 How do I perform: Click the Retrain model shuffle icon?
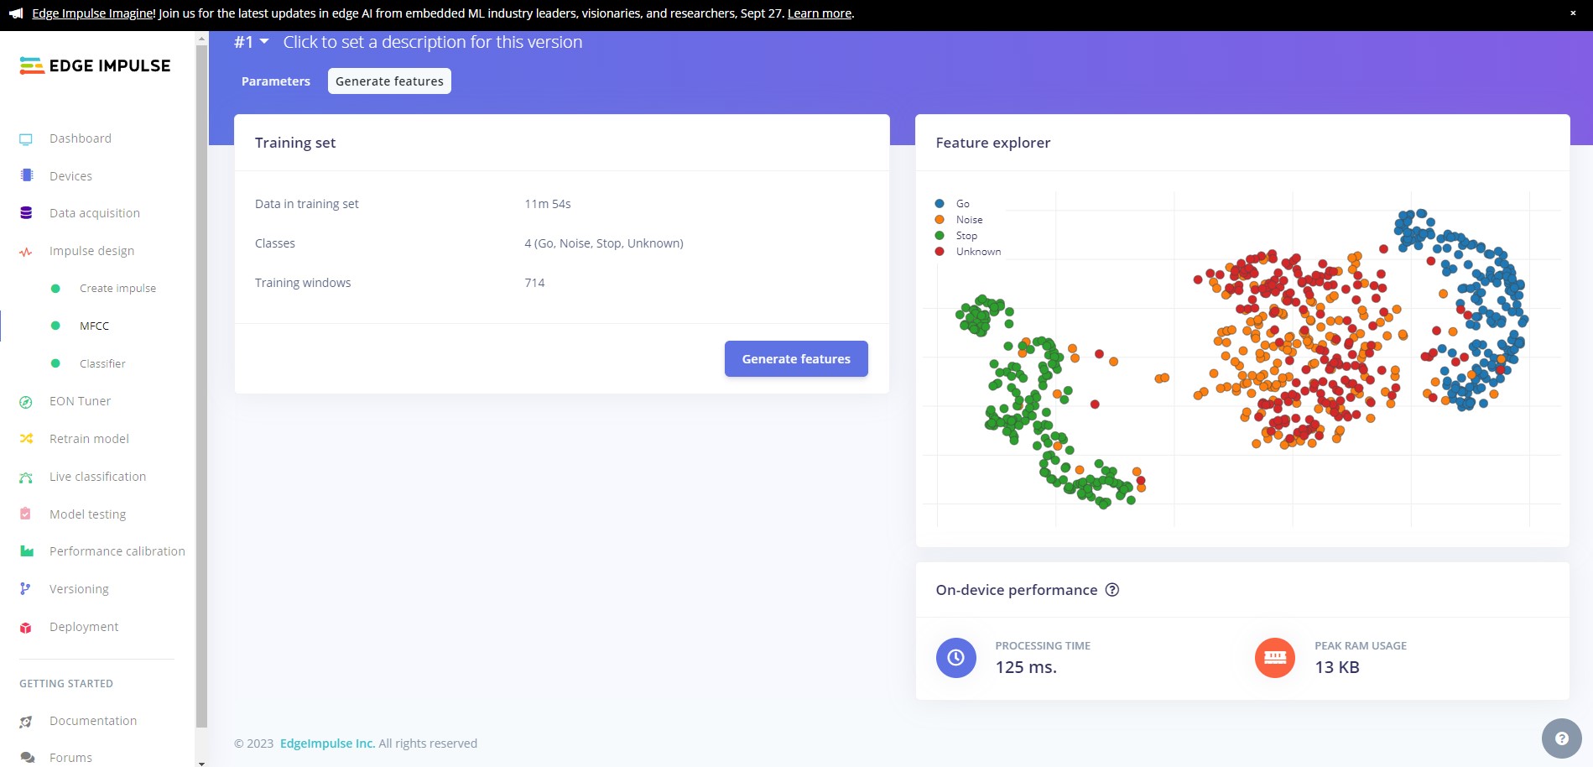(26, 439)
